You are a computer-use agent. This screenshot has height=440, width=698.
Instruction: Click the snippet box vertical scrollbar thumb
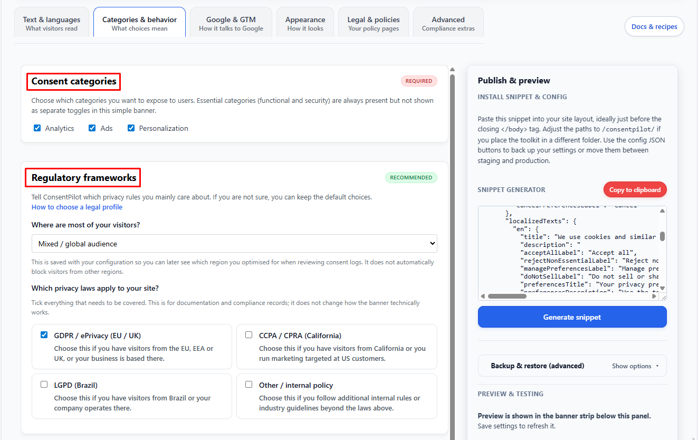pos(662,236)
